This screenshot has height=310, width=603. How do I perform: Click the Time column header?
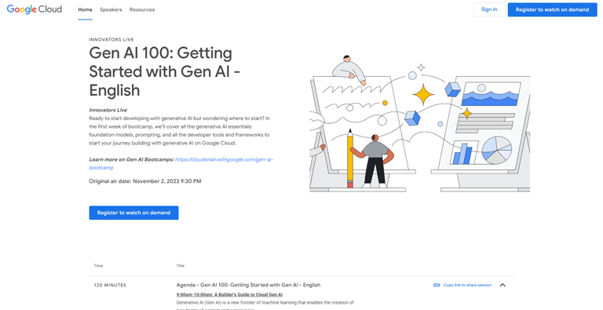tap(98, 266)
